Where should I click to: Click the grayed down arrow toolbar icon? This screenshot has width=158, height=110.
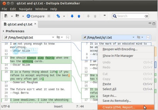pyautogui.click(x=88, y=16)
